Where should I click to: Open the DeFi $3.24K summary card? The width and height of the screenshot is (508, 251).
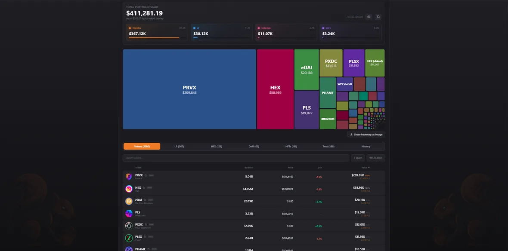(x=350, y=32)
